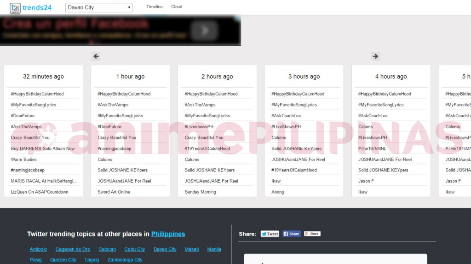Click #AskTheVamps in 1 hour ago column
Screen dimensions: 471x264
point(113,105)
